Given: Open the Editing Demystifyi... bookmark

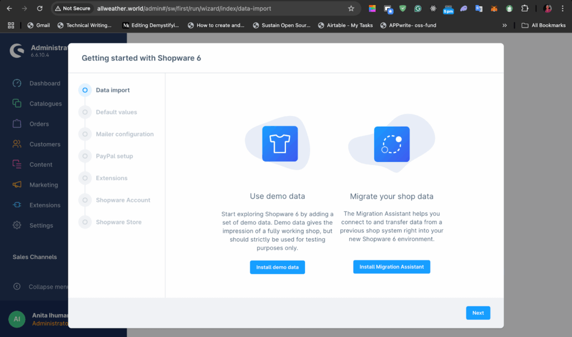Looking at the screenshot, I should click(151, 25).
